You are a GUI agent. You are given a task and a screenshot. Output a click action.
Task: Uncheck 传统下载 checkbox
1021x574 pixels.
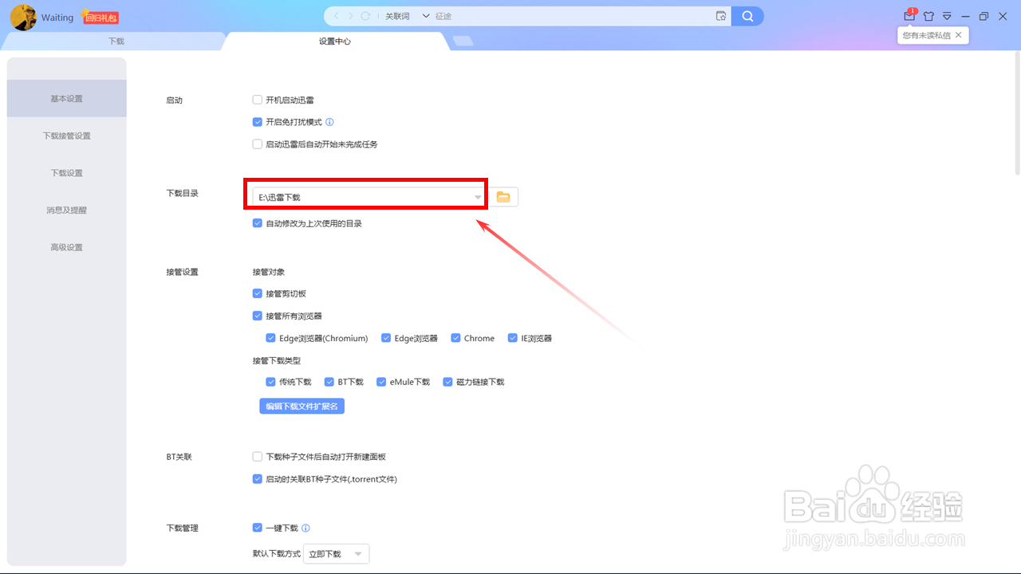(270, 382)
